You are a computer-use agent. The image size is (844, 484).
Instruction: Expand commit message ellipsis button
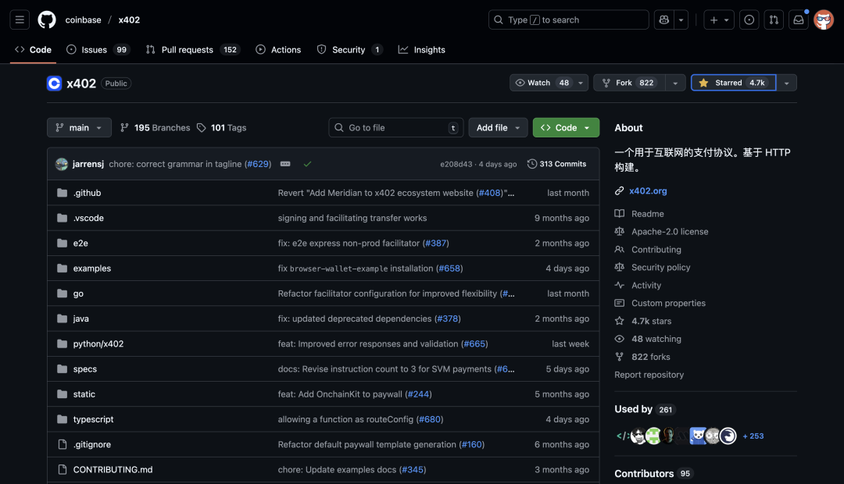coord(285,164)
